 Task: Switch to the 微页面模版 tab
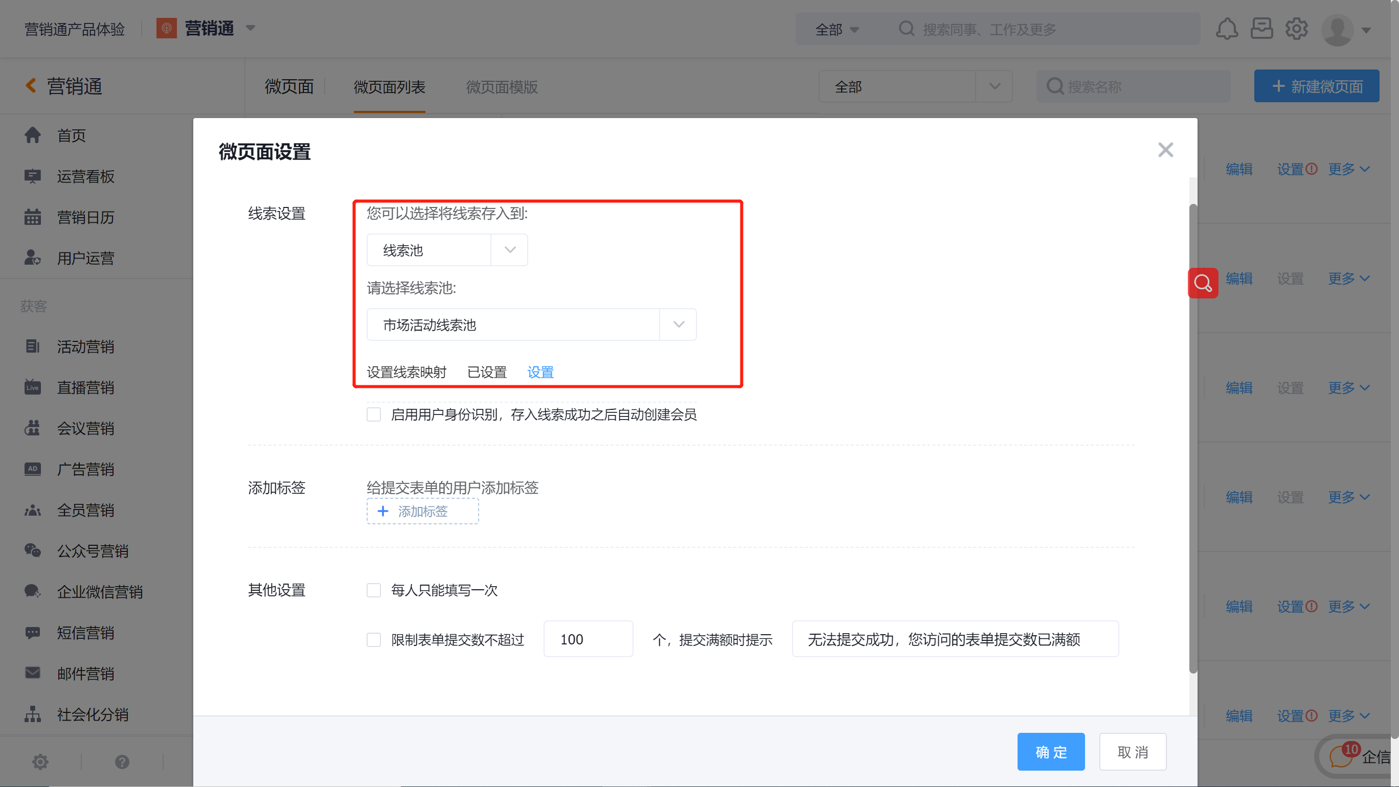501,87
